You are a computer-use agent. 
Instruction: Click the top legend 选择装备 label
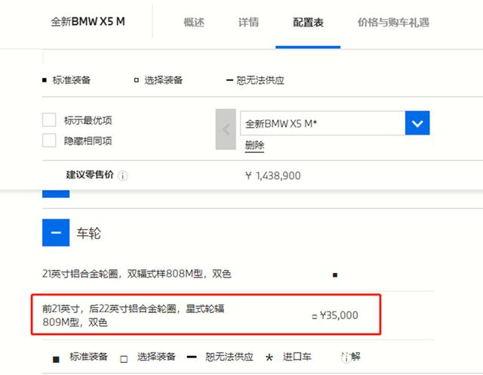pos(164,80)
